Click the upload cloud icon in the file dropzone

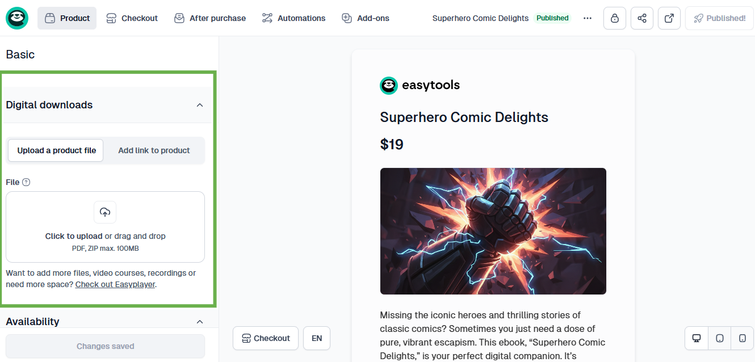pyautogui.click(x=105, y=212)
